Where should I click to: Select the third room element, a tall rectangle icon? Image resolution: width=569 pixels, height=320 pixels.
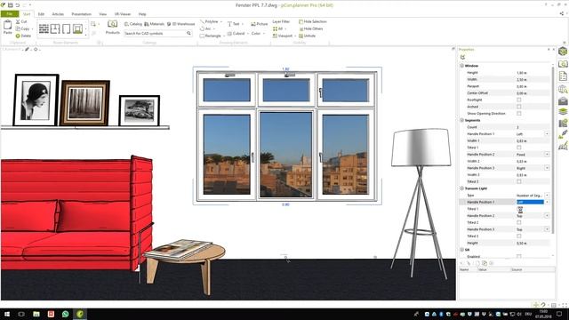tap(67, 28)
